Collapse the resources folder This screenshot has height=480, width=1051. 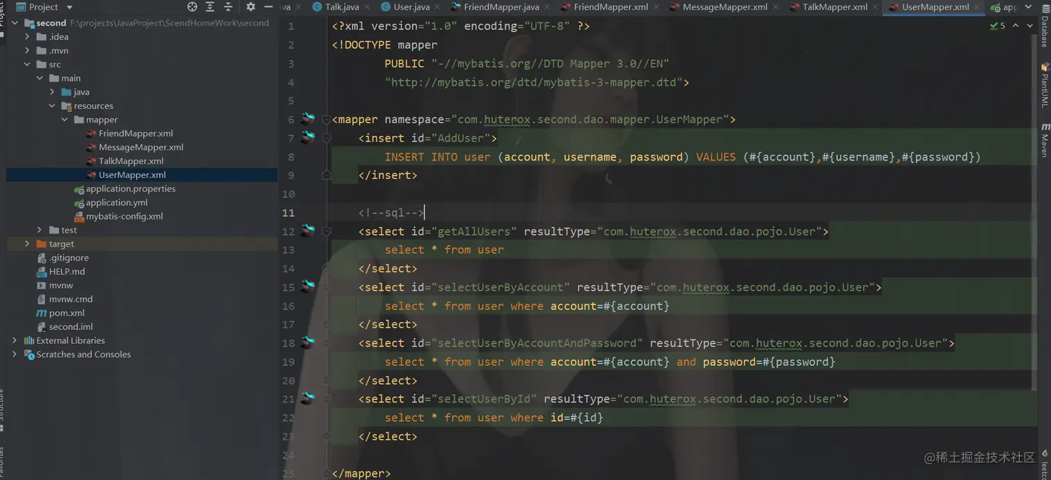pos(52,106)
